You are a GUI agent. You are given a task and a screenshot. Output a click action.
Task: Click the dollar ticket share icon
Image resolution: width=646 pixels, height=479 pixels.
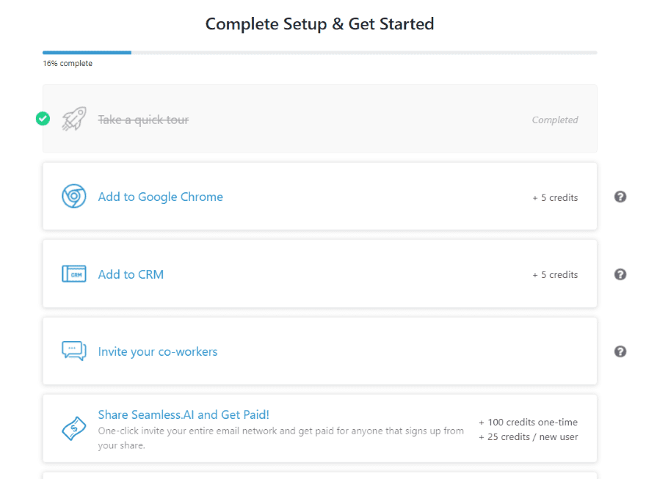(74, 428)
